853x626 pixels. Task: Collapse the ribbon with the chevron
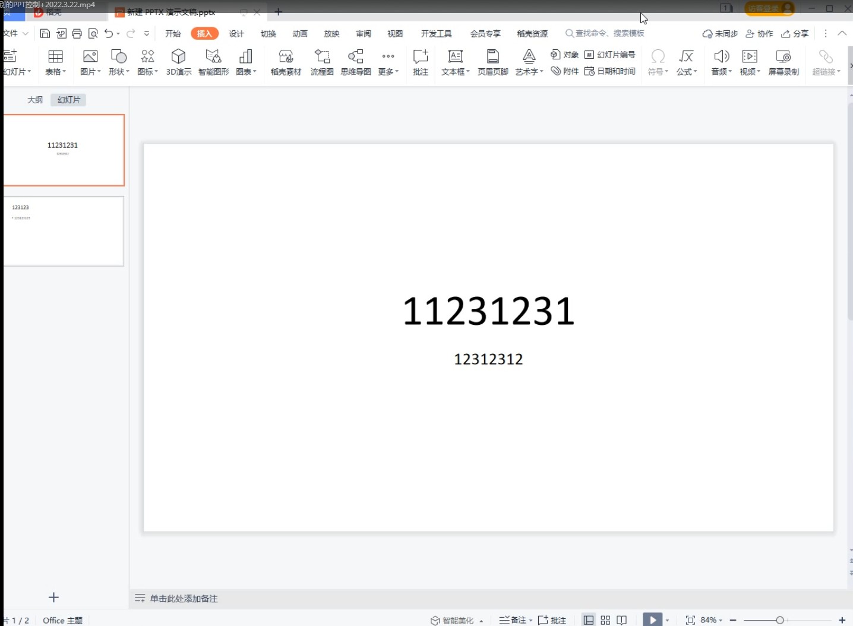[842, 33]
